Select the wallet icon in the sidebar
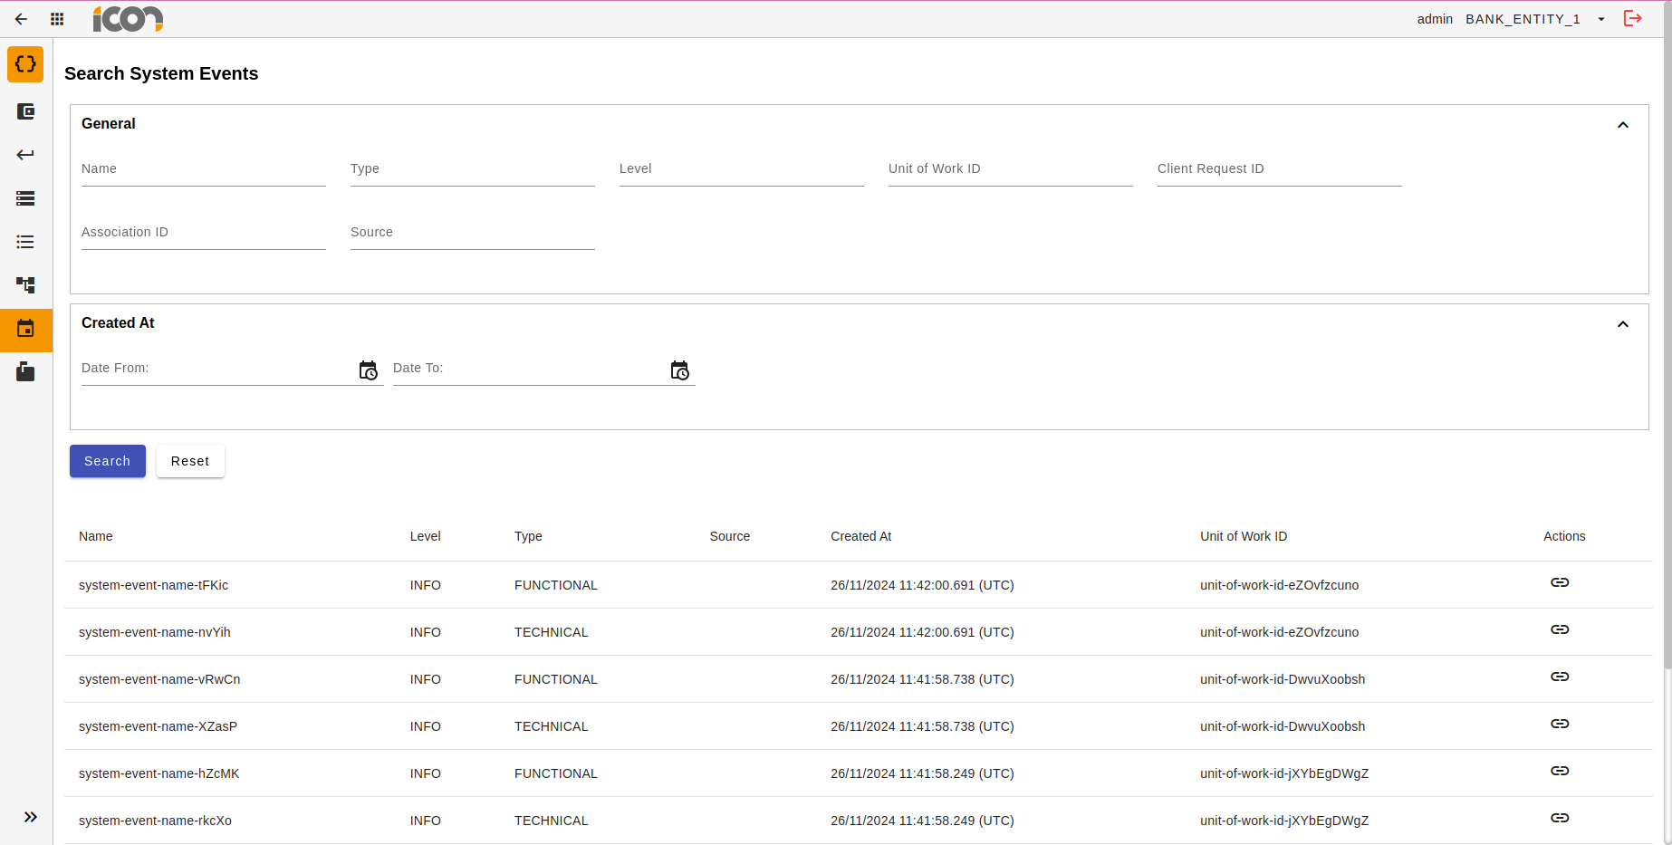The width and height of the screenshot is (1672, 845). (24, 111)
